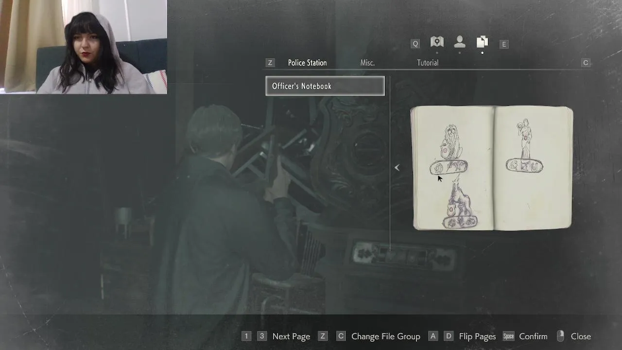The image size is (622, 350).
Task: Click the E key next-menu icon
Action: point(504,44)
